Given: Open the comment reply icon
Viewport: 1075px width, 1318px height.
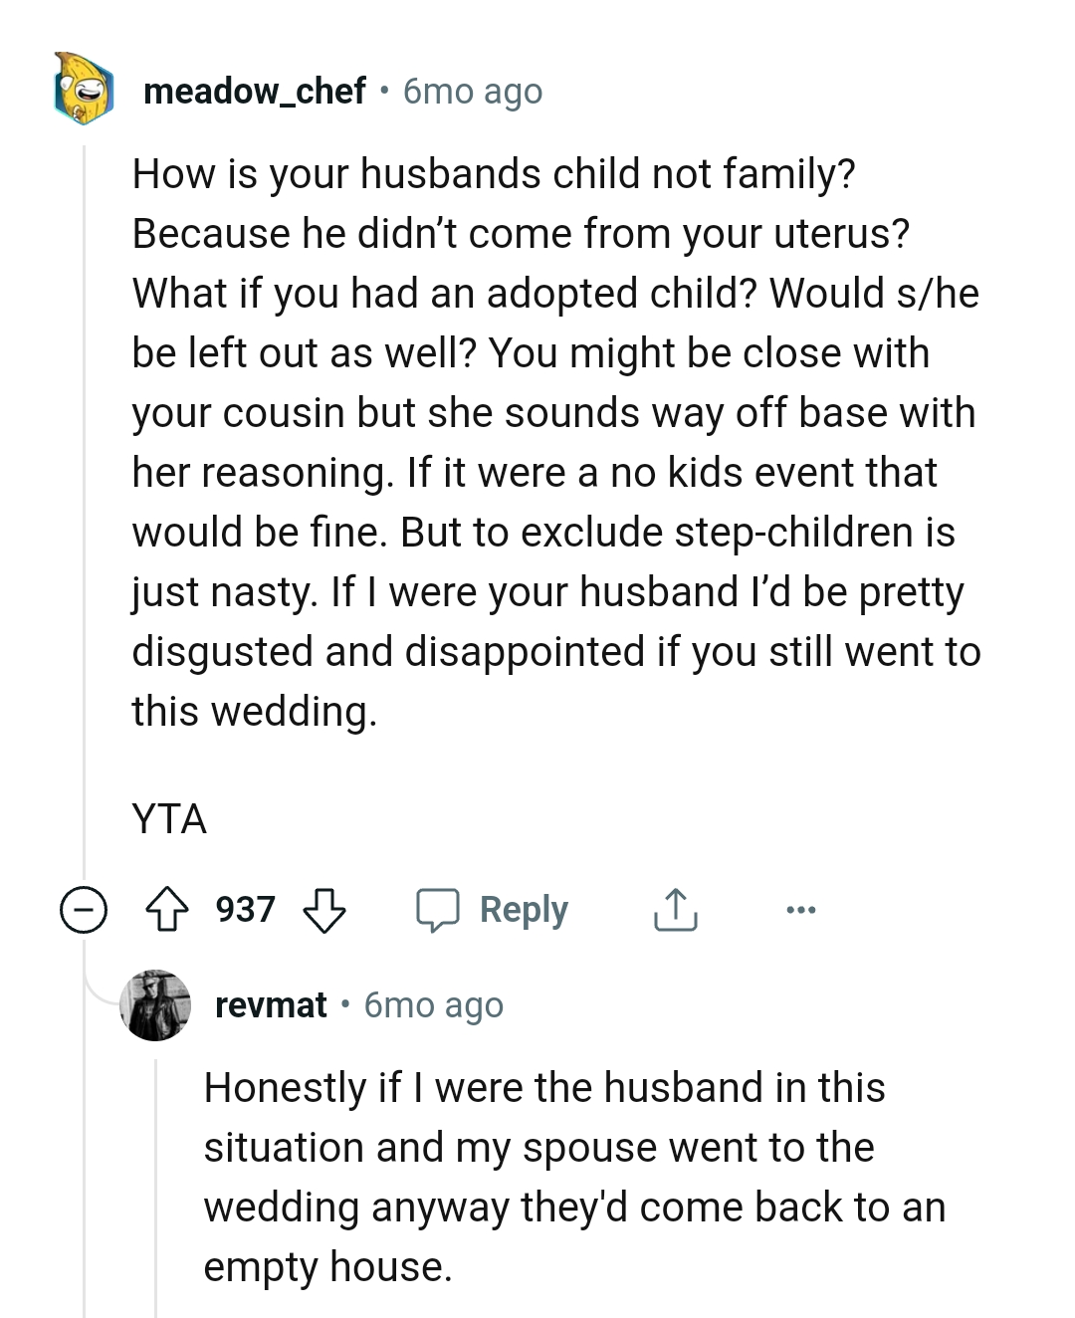Looking at the screenshot, I should pyautogui.click(x=440, y=909).
